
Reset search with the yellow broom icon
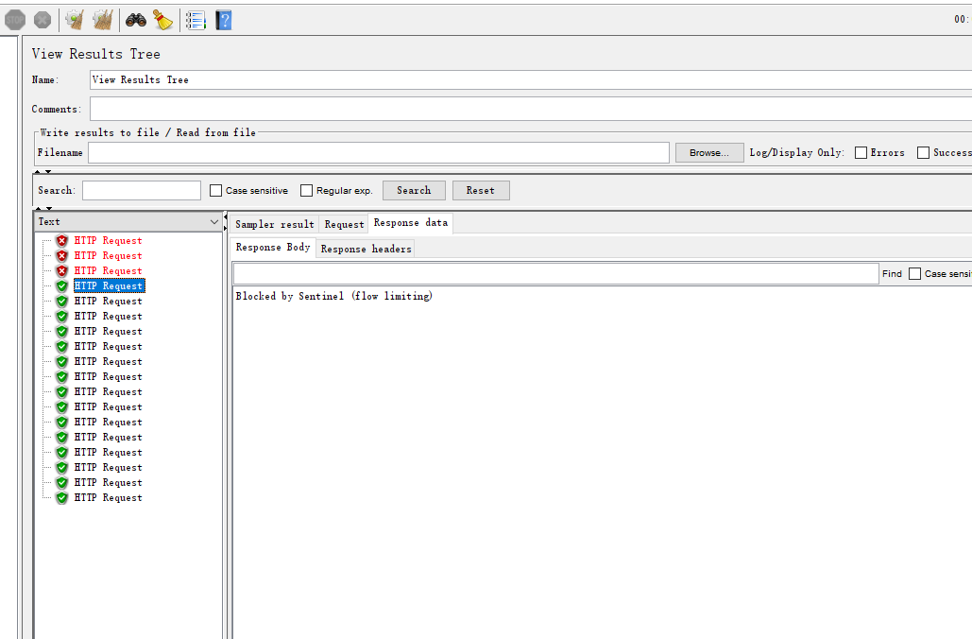pyautogui.click(x=163, y=20)
